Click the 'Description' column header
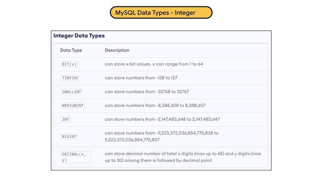The height and width of the screenshot is (178, 317). (117, 50)
